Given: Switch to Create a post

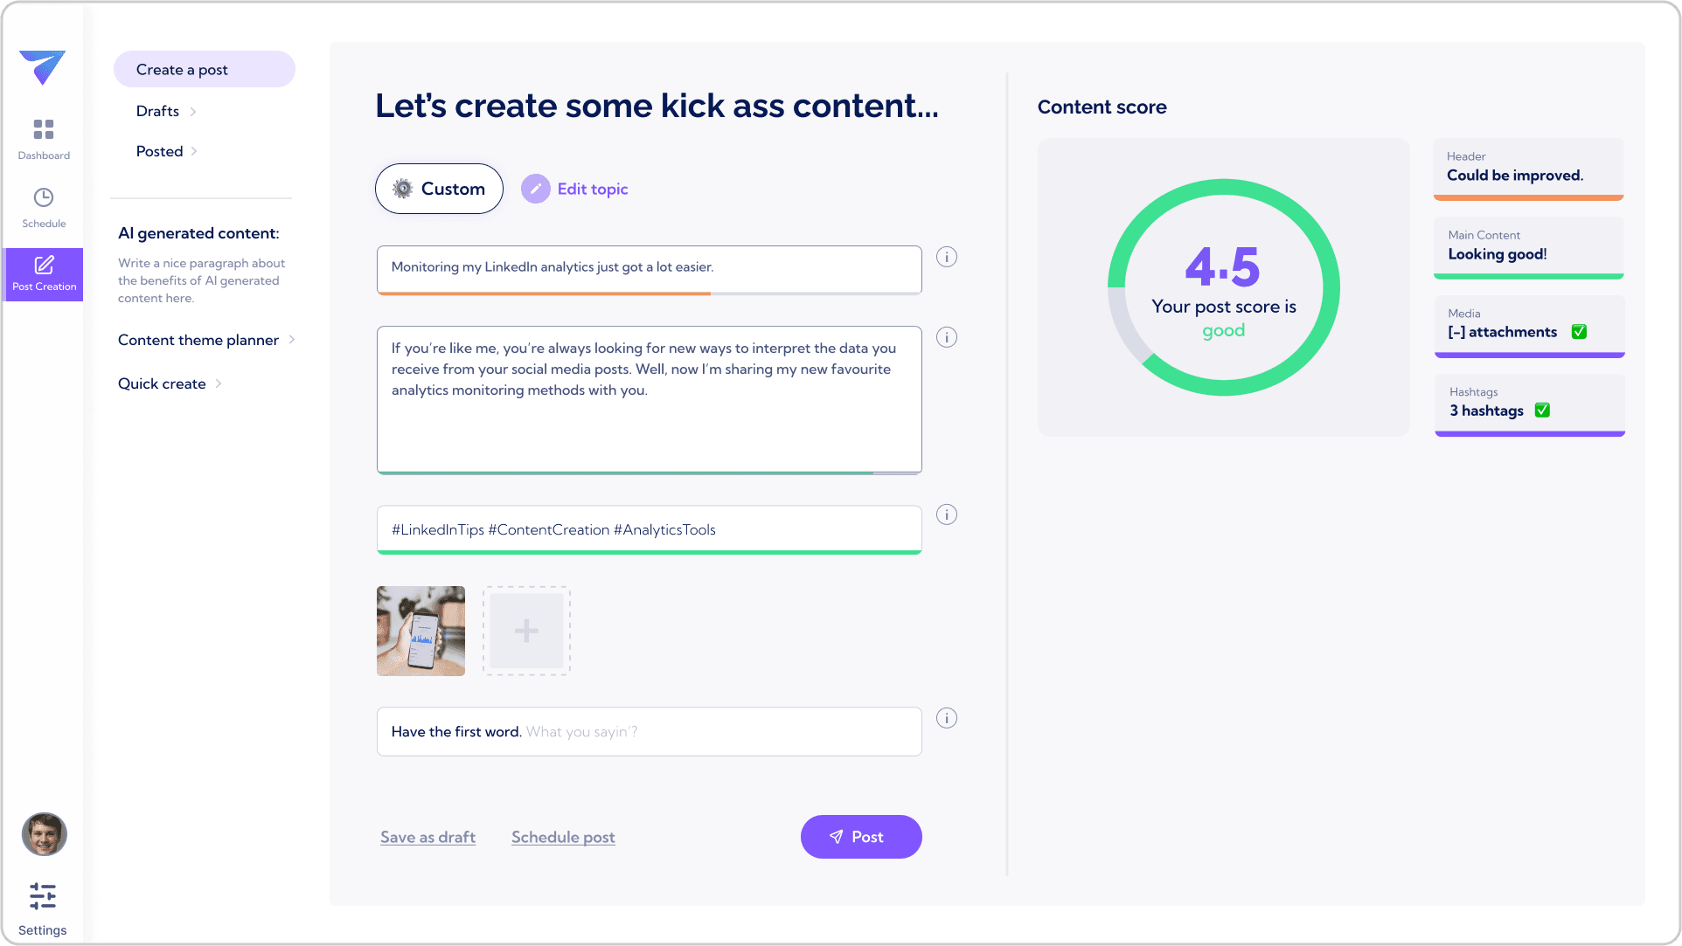Looking at the screenshot, I should click(182, 69).
